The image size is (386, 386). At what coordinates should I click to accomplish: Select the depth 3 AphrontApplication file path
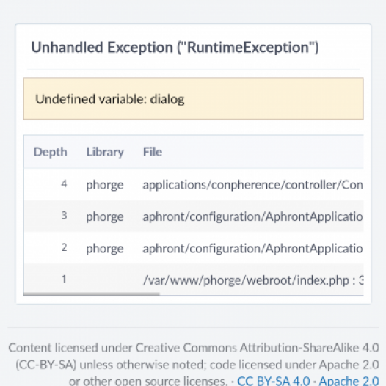[253, 216]
